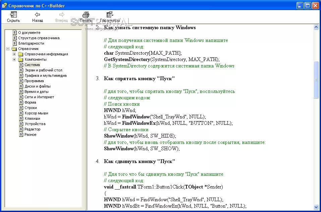This screenshot has height=212, width=321.
Task: Click the Скрыть (Hide) toolbar icon
Action: [x=13, y=14]
